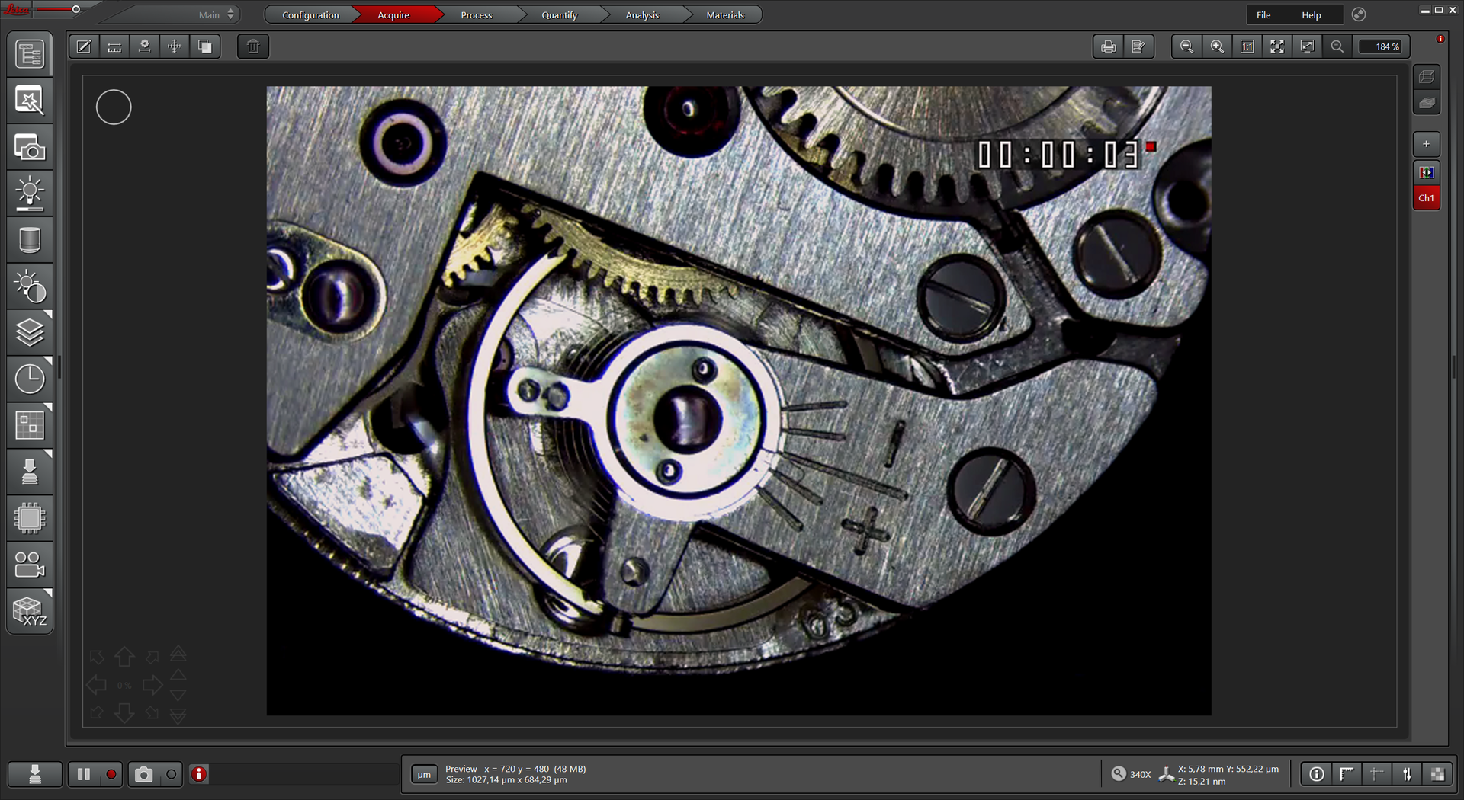Edit the 184% zoom level value
1464x800 pixels.
point(1382,46)
